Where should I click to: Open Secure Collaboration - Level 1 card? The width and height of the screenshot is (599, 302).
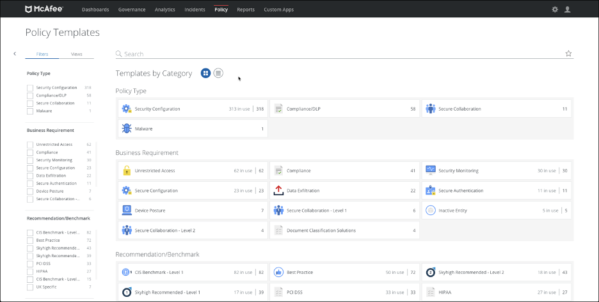click(344, 211)
